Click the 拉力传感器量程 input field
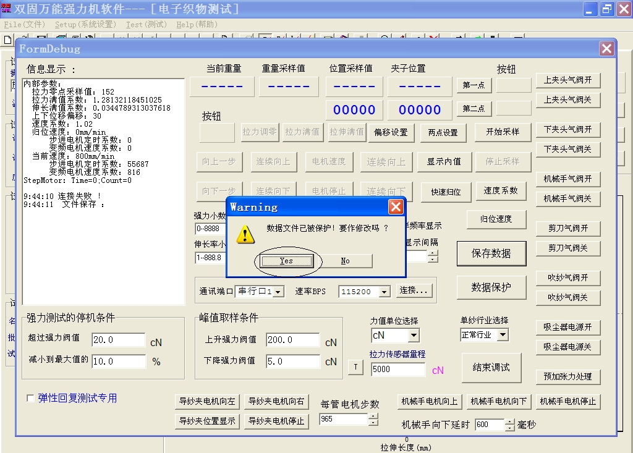The image size is (633, 453). pos(397,369)
